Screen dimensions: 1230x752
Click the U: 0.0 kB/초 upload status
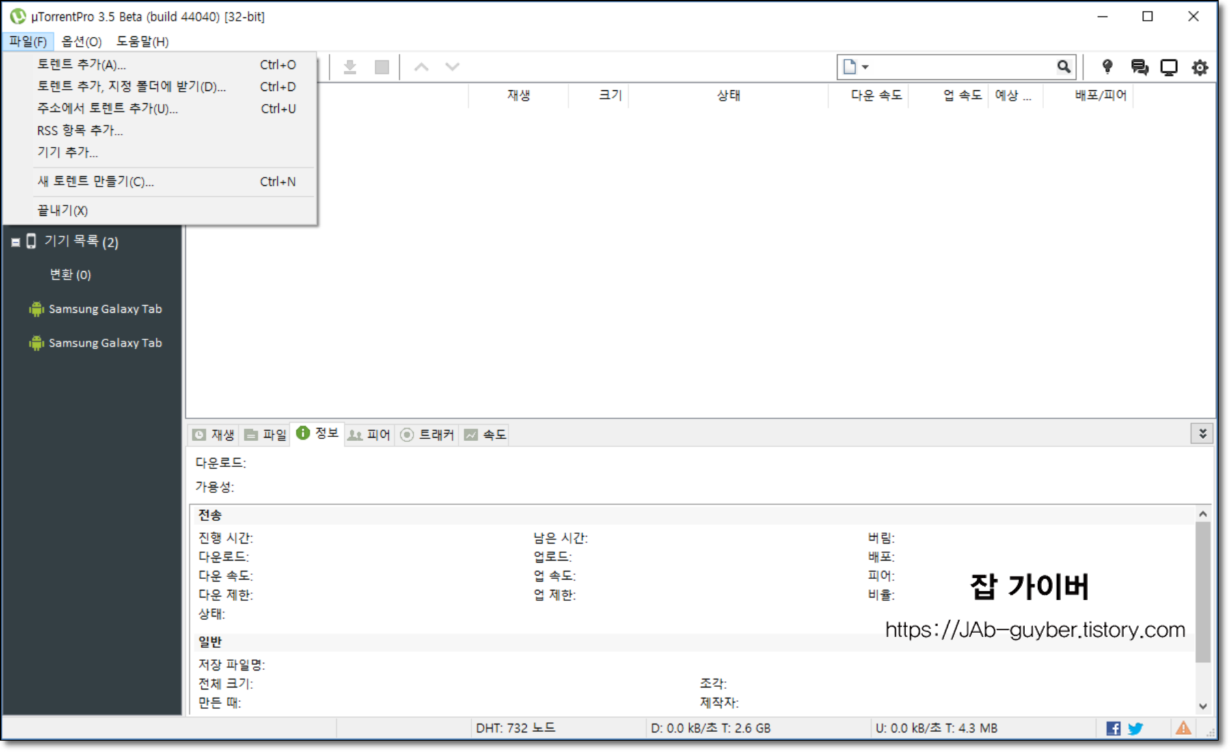coord(937,729)
